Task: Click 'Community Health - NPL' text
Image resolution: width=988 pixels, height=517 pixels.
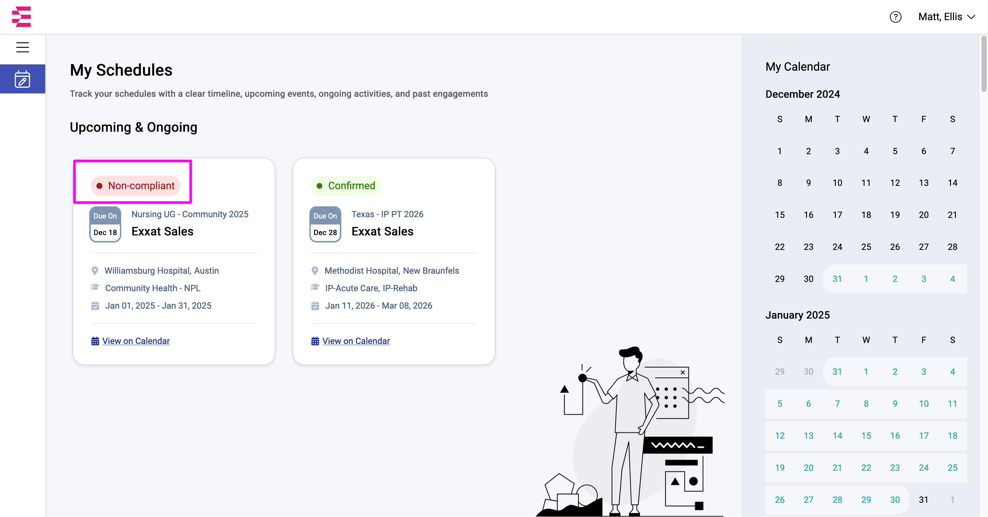Action: tap(153, 288)
